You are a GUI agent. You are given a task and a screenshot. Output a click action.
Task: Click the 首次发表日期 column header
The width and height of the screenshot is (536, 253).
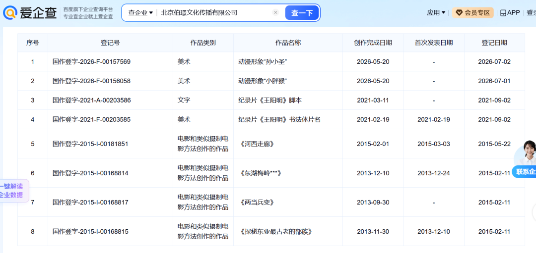[434, 43]
